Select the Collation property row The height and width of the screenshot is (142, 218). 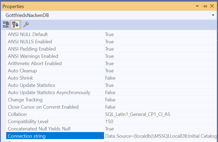coord(17,114)
